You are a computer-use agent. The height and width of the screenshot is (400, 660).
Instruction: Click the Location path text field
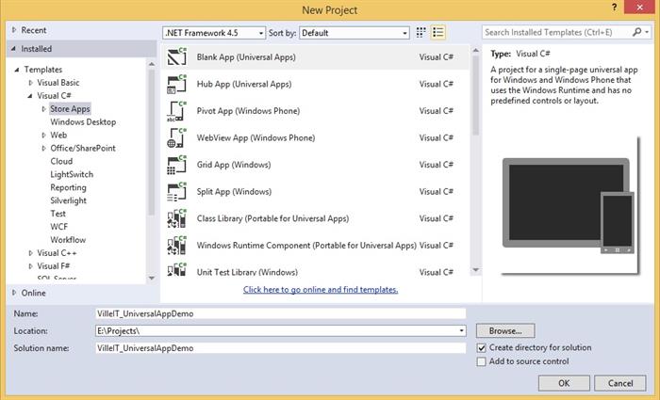(x=276, y=331)
